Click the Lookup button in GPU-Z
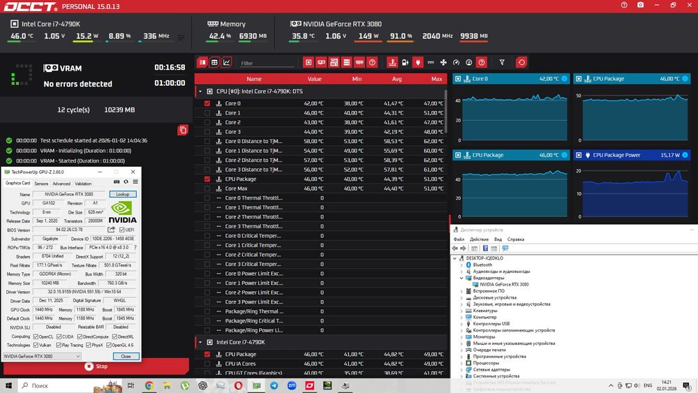This screenshot has height=393, width=698. point(123,195)
